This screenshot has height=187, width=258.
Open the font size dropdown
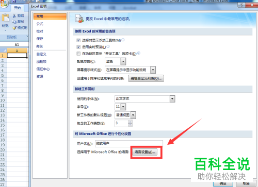point(123,107)
